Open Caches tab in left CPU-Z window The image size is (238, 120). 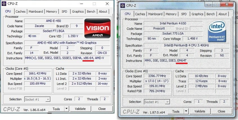(x=21, y=12)
